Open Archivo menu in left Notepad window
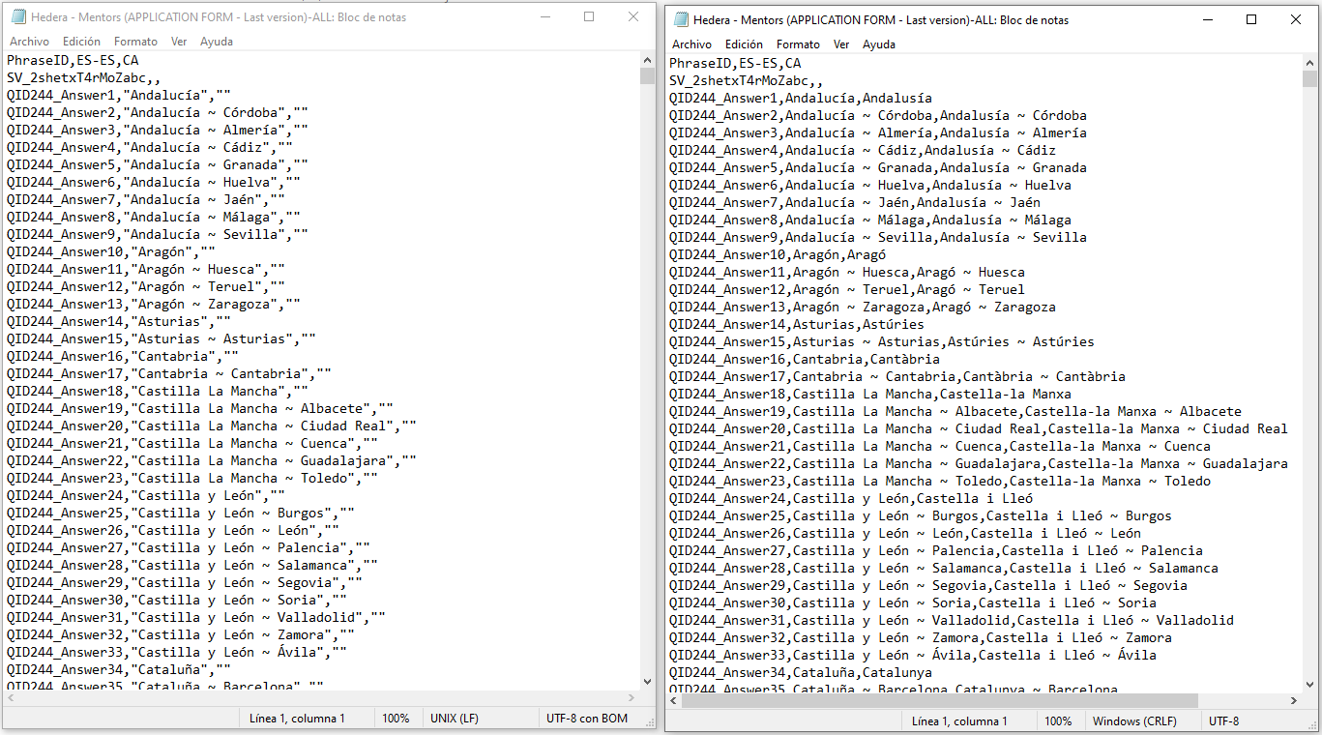 tap(29, 42)
